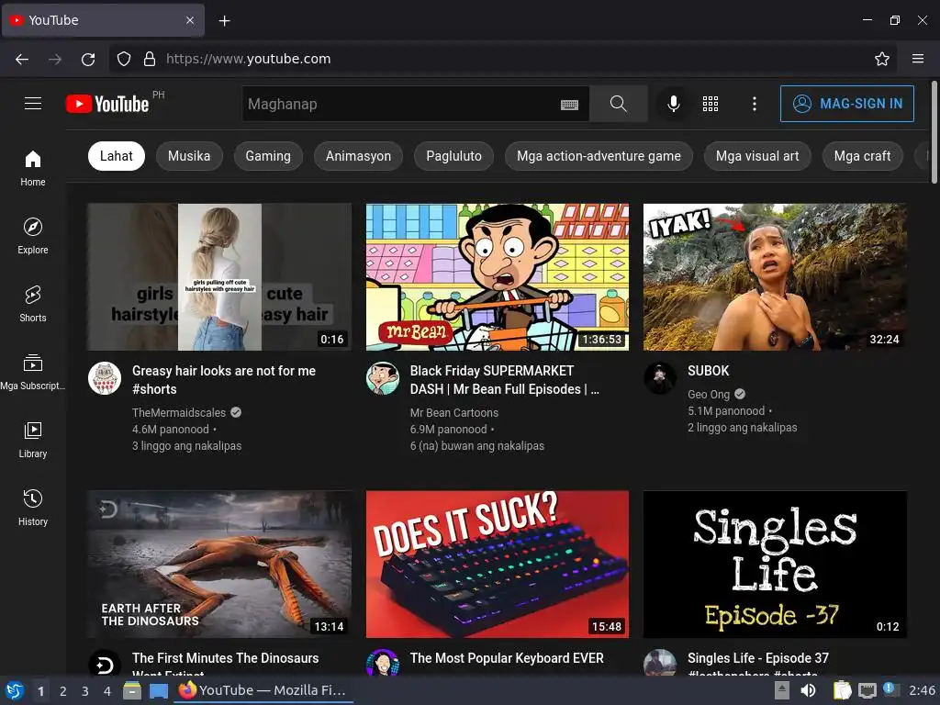The width and height of the screenshot is (940, 705).
Task: Bookmark this page with the star icon
Action: pos(882,59)
